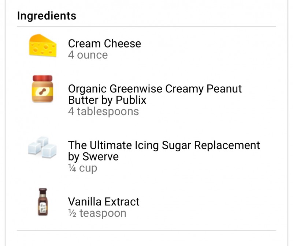Tap the "by Swerve" brand text
Image resolution: width=293 pixels, height=246 pixels.
click(x=93, y=157)
